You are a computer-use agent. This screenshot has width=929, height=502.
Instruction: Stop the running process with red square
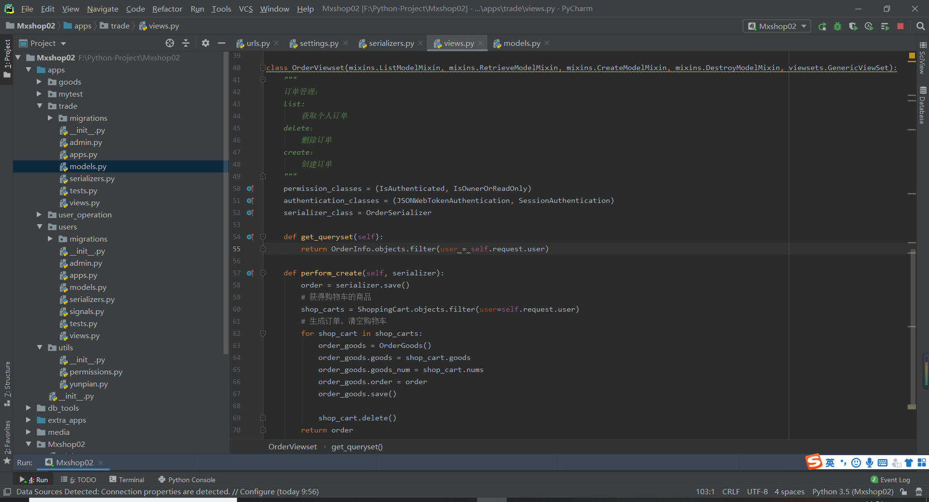900,27
